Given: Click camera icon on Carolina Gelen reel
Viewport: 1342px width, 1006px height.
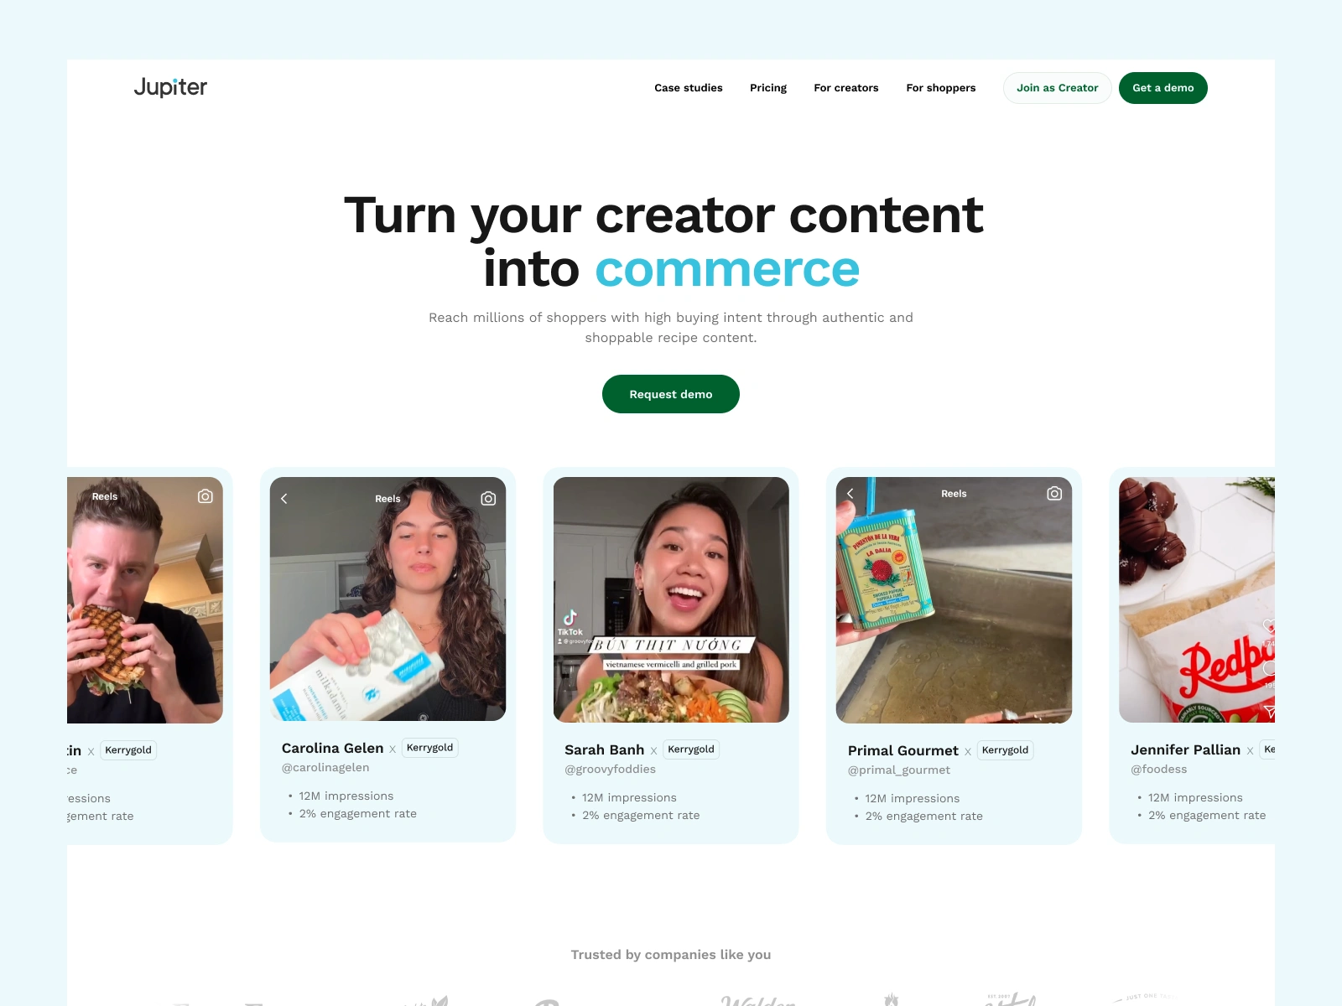Looking at the screenshot, I should (488, 499).
